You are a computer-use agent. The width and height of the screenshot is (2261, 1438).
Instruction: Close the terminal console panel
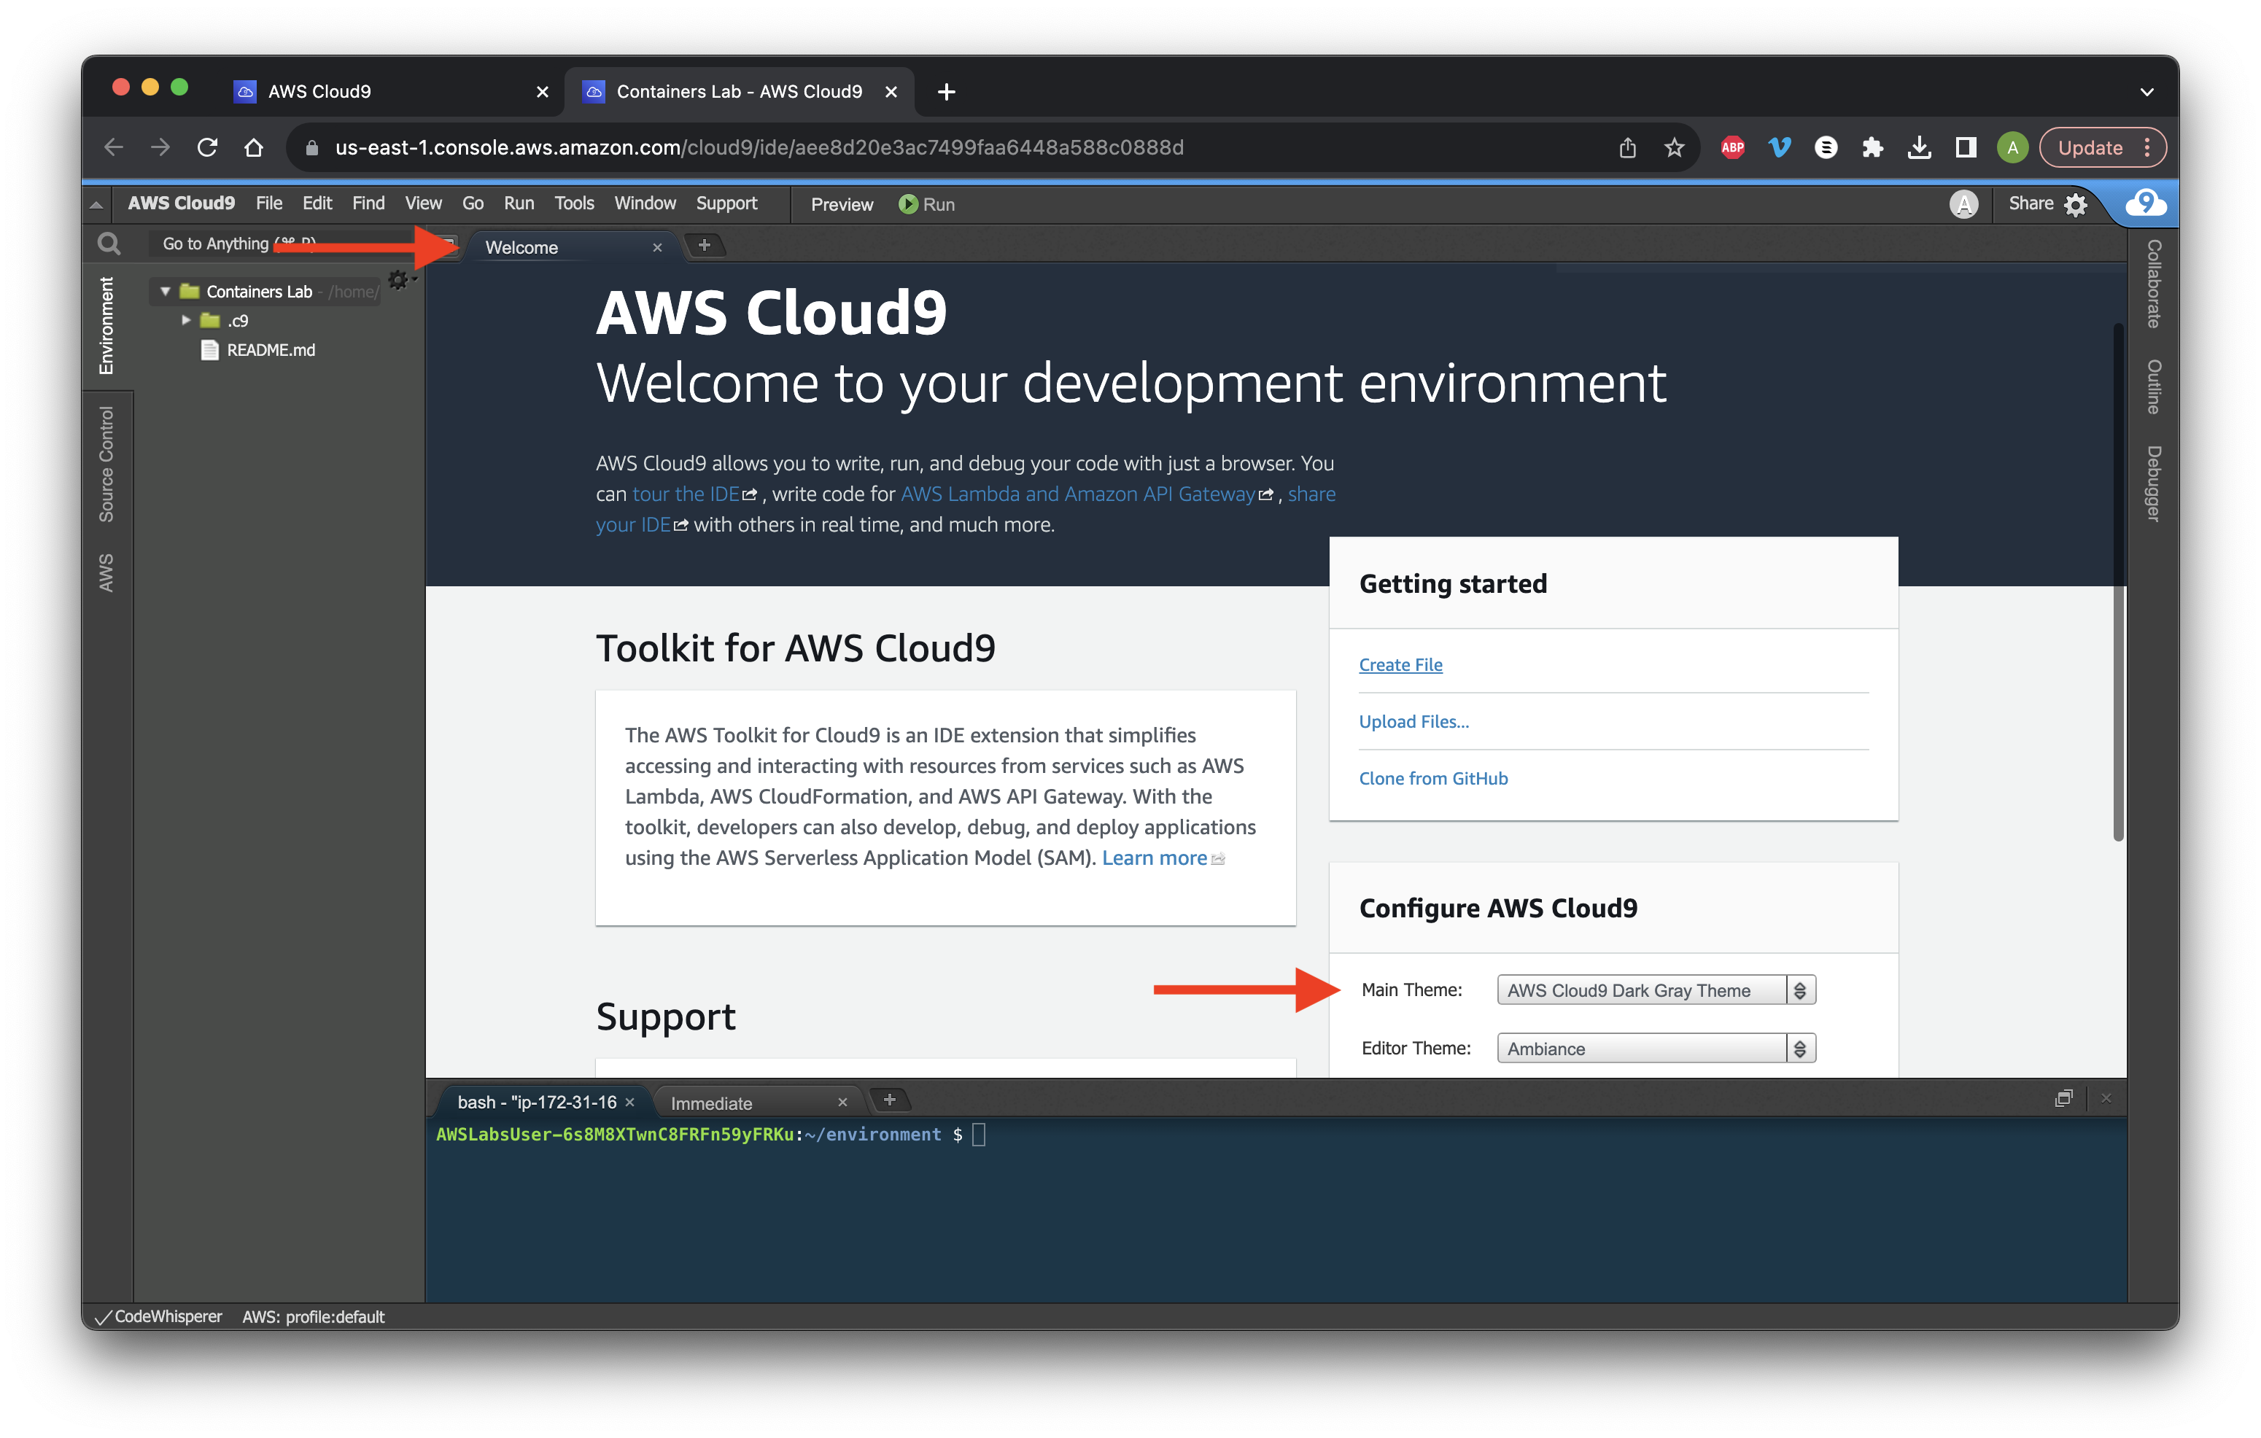click(x=2106, y=1098)
